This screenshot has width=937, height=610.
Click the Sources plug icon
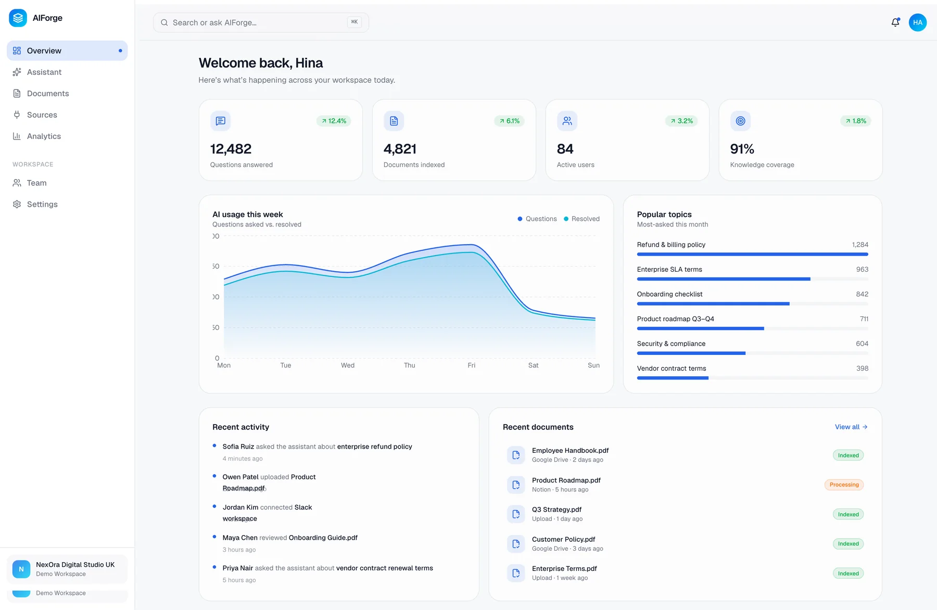coord(17,115)
